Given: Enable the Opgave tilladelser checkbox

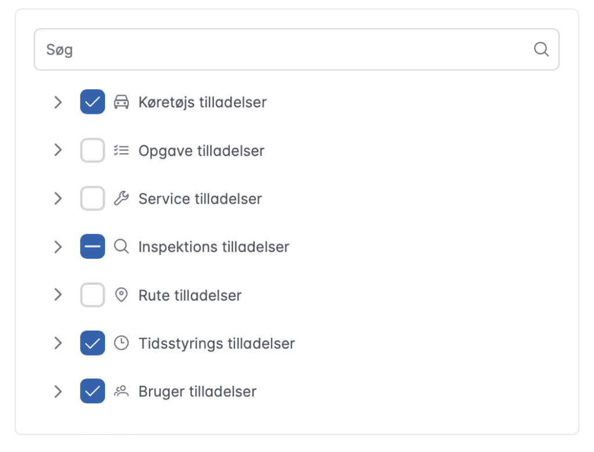Looking at the screenshot, I should (x=93, y=151).
